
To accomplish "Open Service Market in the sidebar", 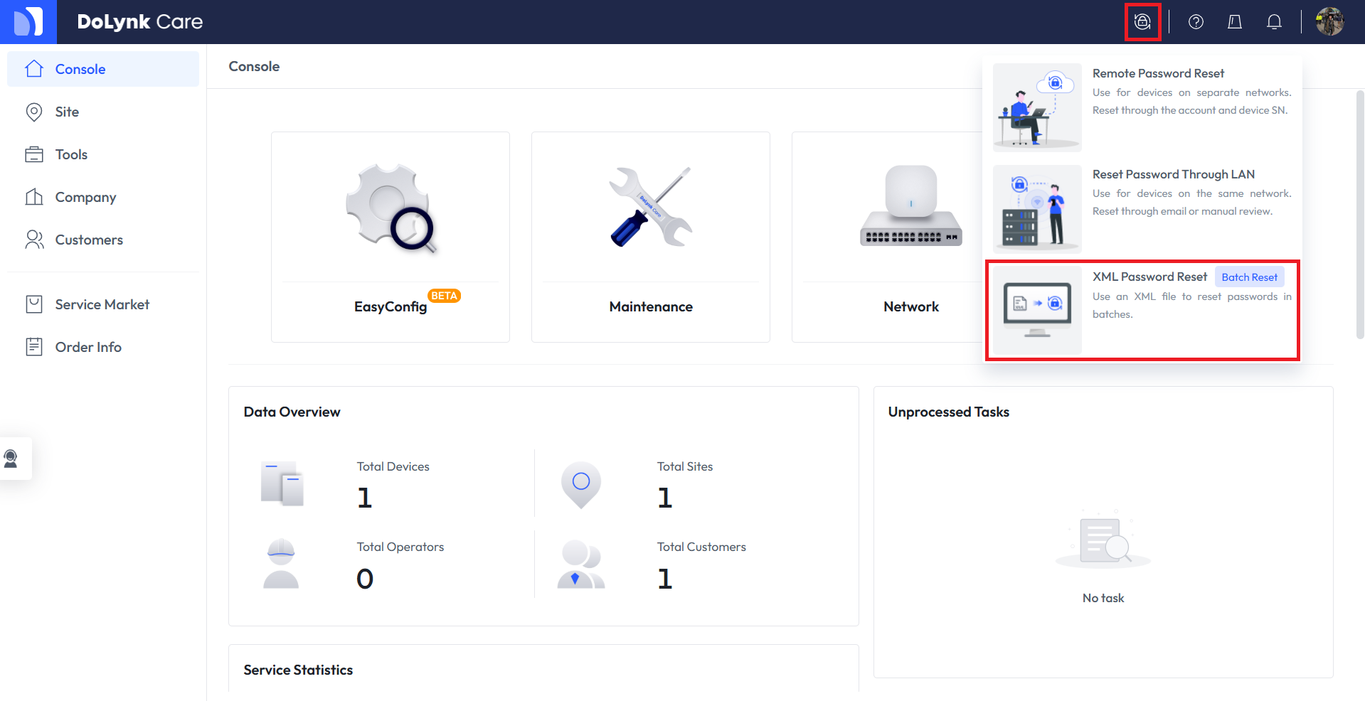I will tap(103, 304).
